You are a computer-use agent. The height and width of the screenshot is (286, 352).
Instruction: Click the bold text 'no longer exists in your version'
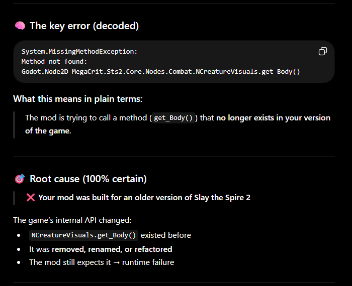[x=273, y=118]
